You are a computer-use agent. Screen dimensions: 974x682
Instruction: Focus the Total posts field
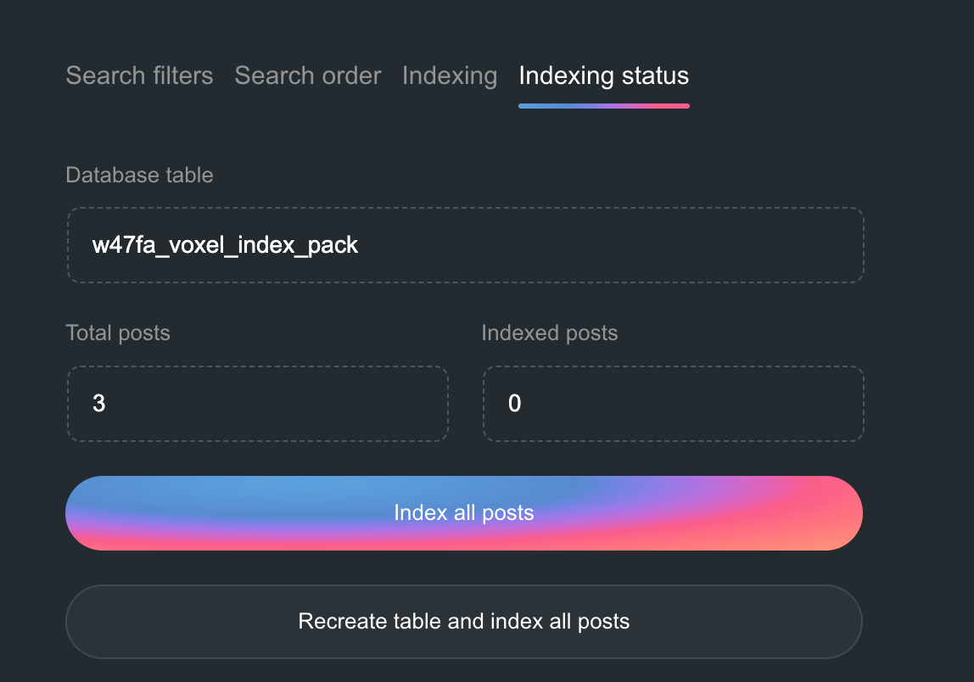[x=257, y=404]
